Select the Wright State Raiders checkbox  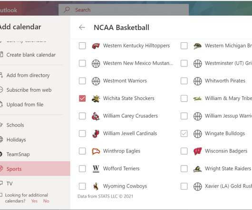184,169
